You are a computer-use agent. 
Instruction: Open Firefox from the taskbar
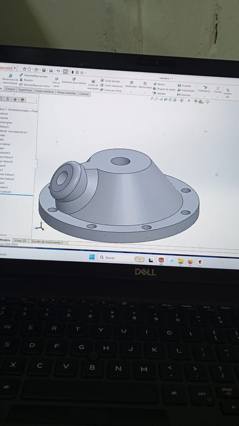190,262
